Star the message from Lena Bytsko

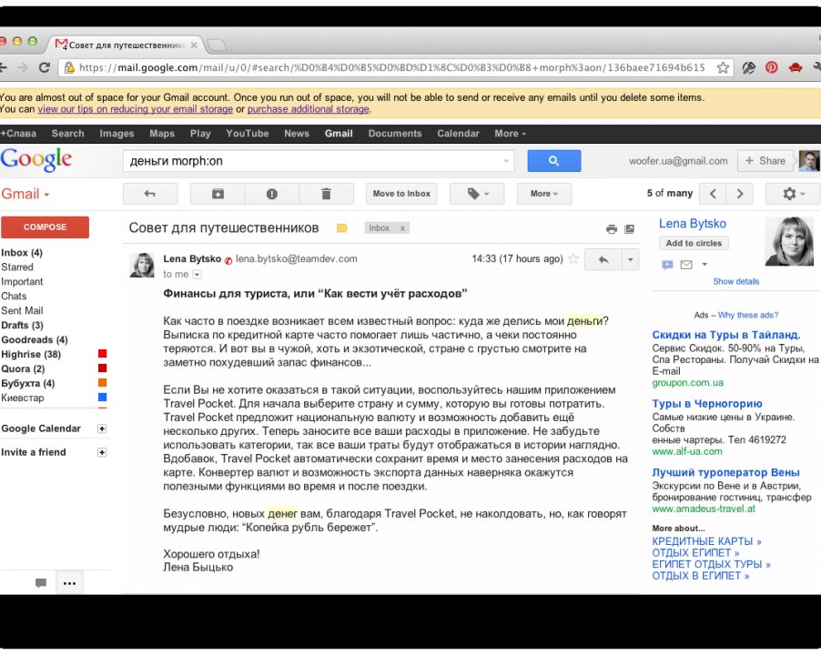click(x=573, y=258)
